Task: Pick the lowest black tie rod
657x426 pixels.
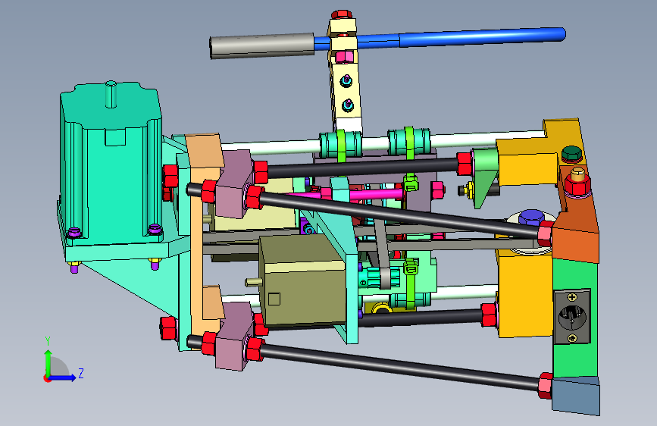Action: 400,368
